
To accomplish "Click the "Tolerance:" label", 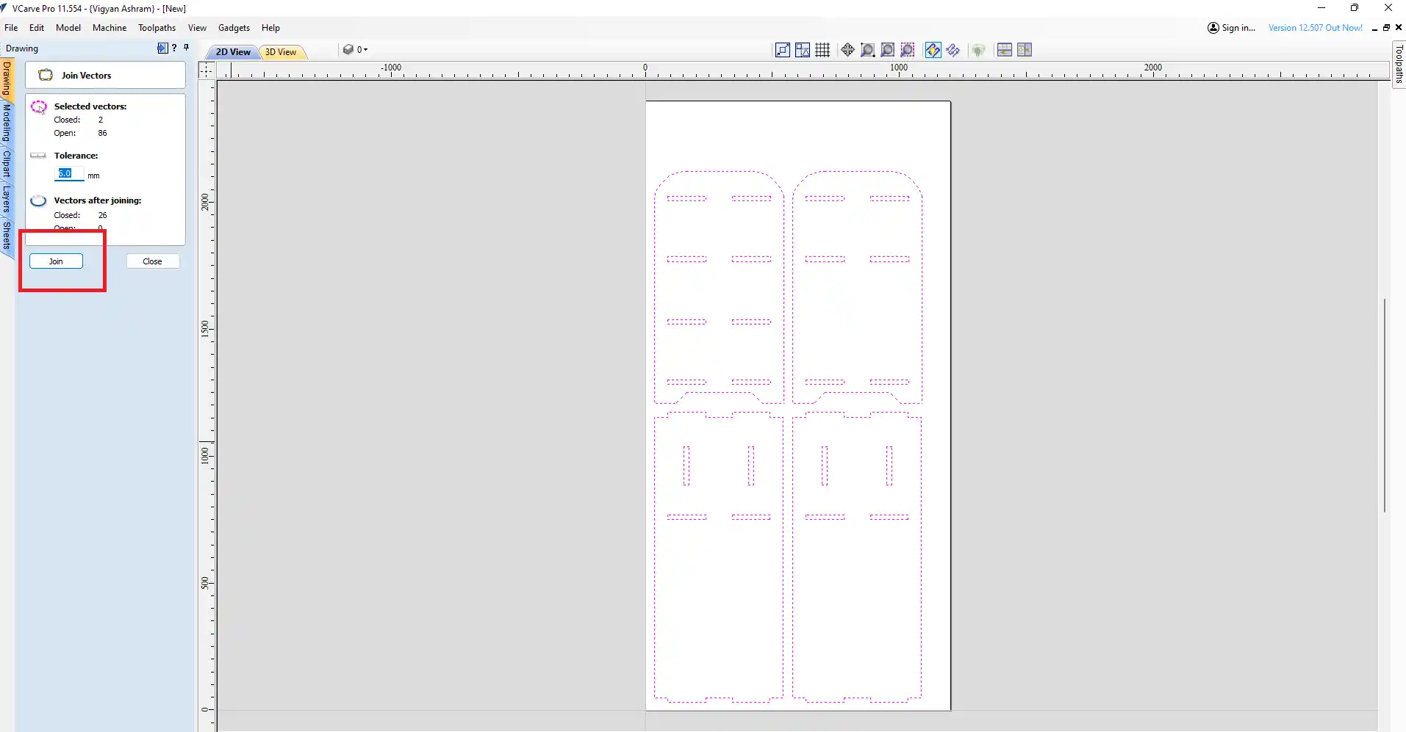I will coord(76,156).
